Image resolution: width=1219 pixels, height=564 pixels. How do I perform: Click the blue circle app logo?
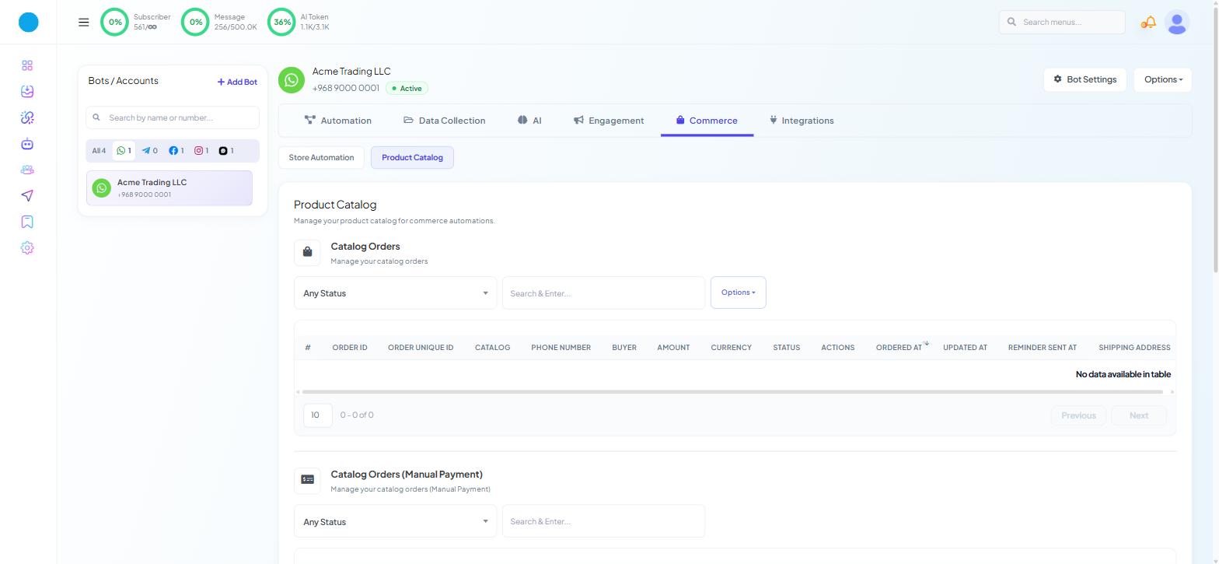[29, 23]
